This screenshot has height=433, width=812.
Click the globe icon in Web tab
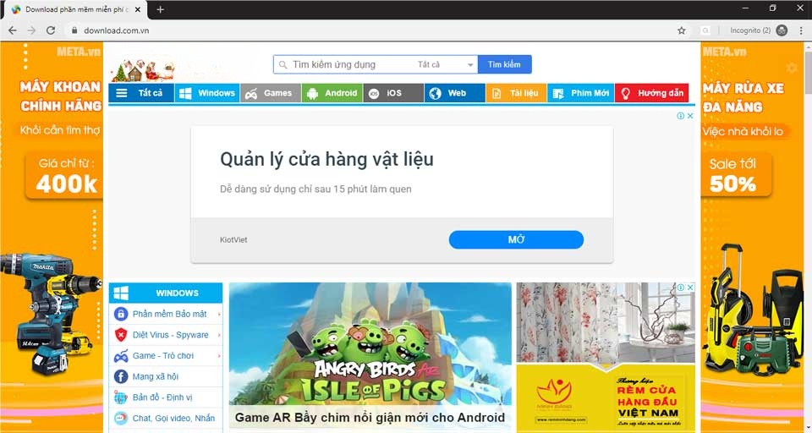(436, 93)
